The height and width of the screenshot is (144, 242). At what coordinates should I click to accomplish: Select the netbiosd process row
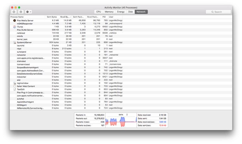(121, 33)
